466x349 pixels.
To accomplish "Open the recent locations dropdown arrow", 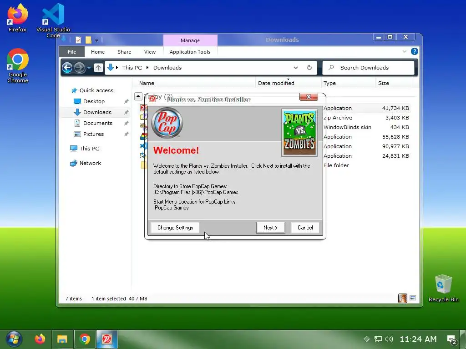I will [89, 68].
